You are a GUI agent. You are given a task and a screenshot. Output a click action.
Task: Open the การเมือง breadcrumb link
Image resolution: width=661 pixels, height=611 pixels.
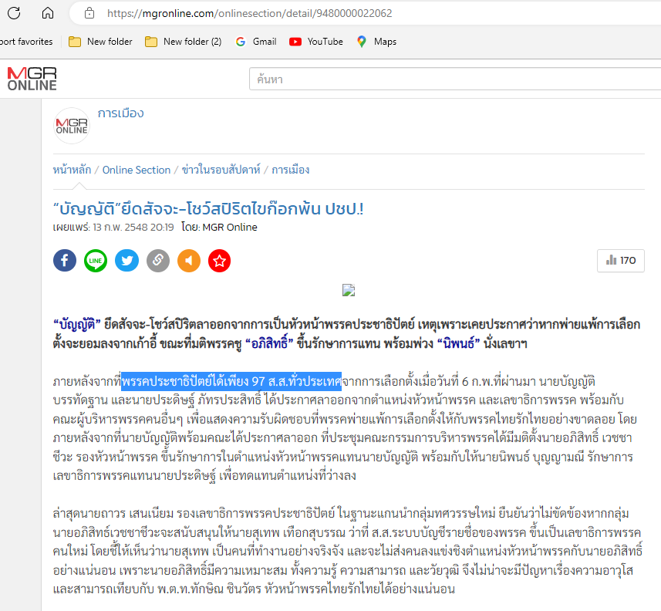click(291, 170)
